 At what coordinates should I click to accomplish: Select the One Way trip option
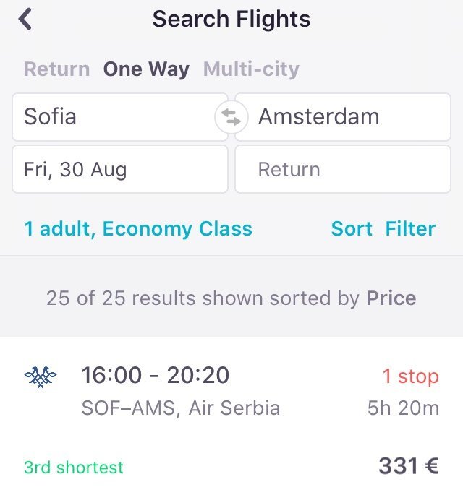(x=146, y=69)
